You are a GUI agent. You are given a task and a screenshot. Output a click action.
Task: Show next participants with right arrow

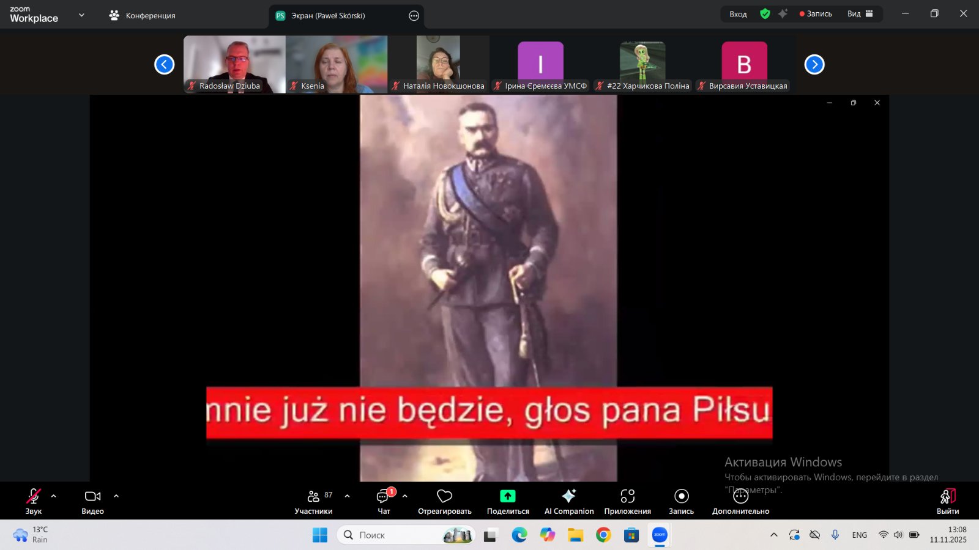[814, 64]
